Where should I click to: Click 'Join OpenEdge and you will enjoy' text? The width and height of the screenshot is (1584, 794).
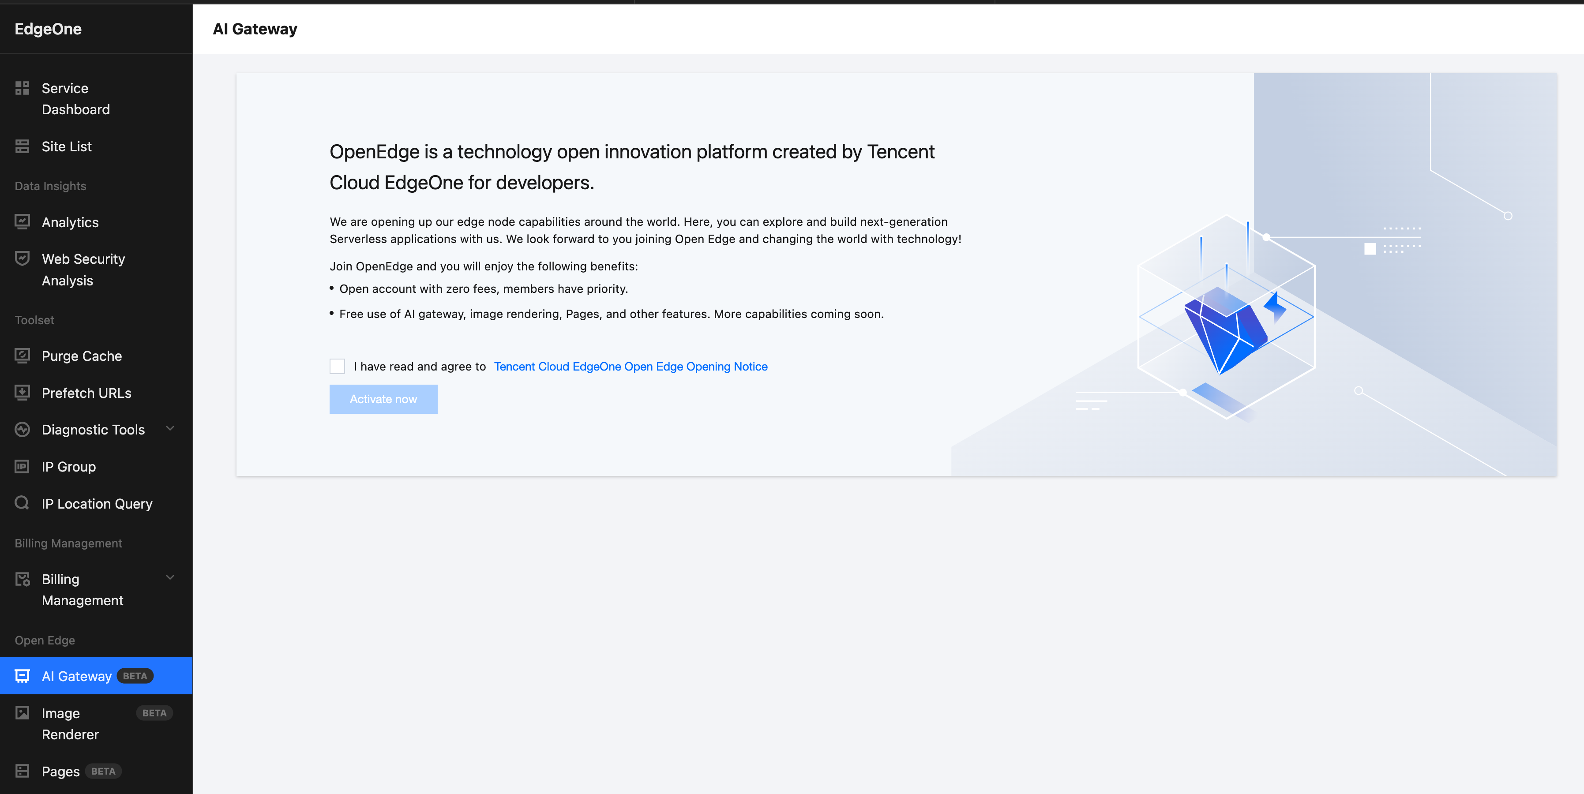(x=484, y=266)
